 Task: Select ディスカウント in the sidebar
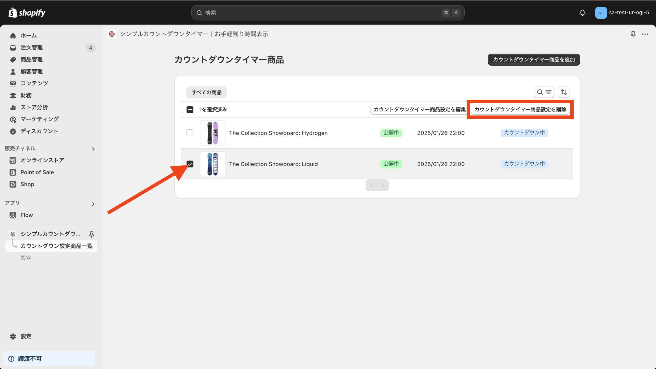tap(39, 131)
